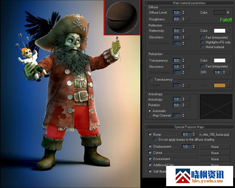
Task: Enable Reflection Fast (interpolate) checkbox
Action: pos(202,37)
